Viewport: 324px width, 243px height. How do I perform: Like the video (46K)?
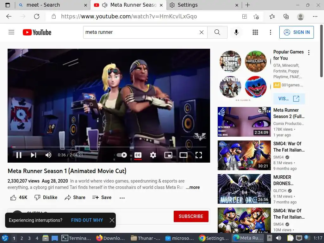coord(19,197)
